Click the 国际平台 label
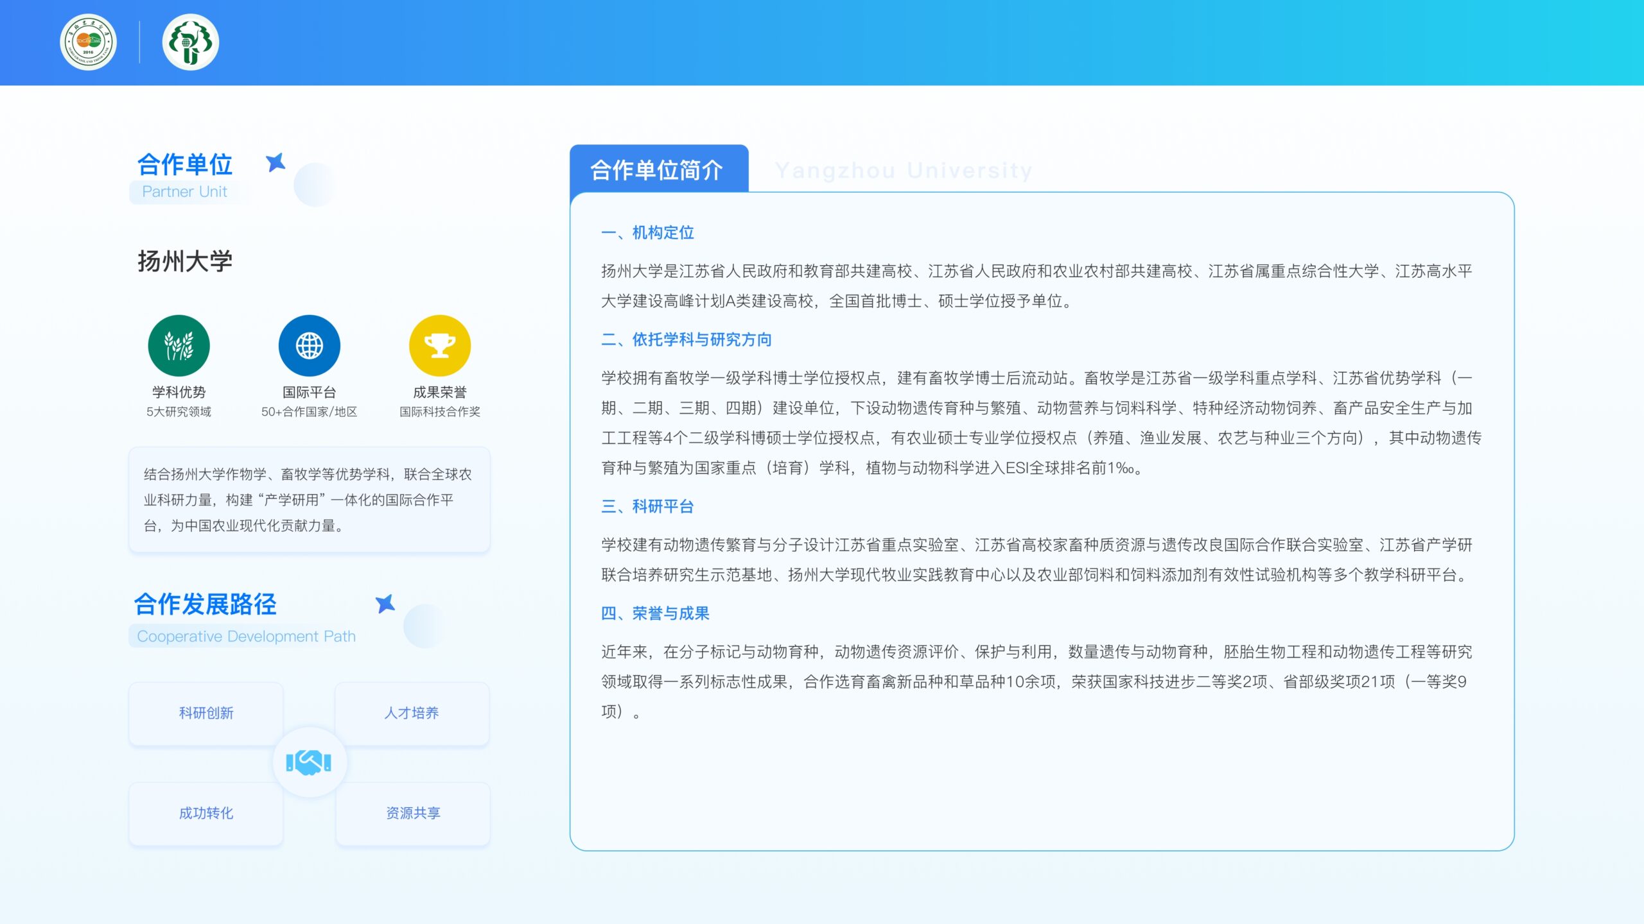This screenshot has width=1644, height=924. pyautogui.click(x=309, y=392)
